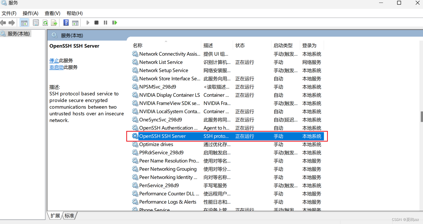Click gear icon of NVIDIA Display Container LS

point(135,95)
